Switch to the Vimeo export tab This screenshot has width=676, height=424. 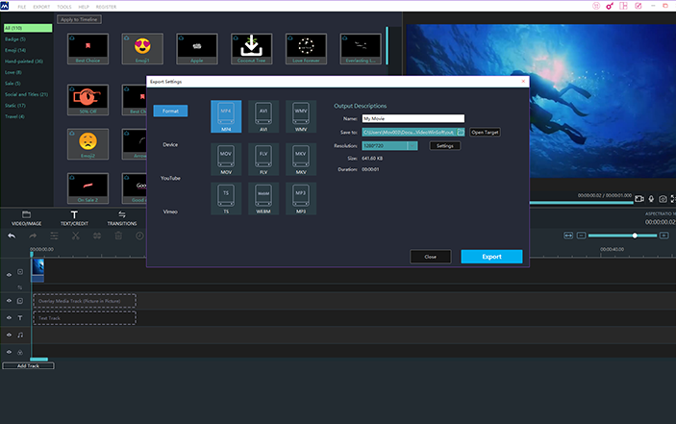click(x=169, y=212)
